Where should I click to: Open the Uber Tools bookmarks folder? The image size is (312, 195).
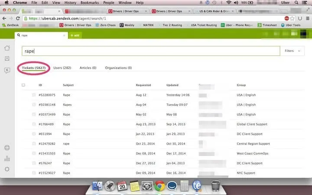290,25
